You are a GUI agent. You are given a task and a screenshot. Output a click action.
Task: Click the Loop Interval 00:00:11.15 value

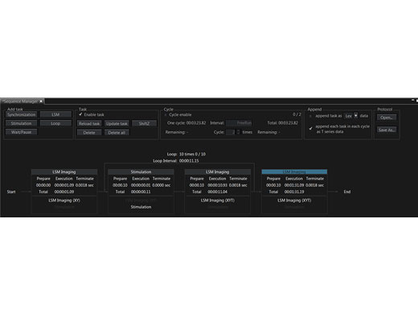189,161
